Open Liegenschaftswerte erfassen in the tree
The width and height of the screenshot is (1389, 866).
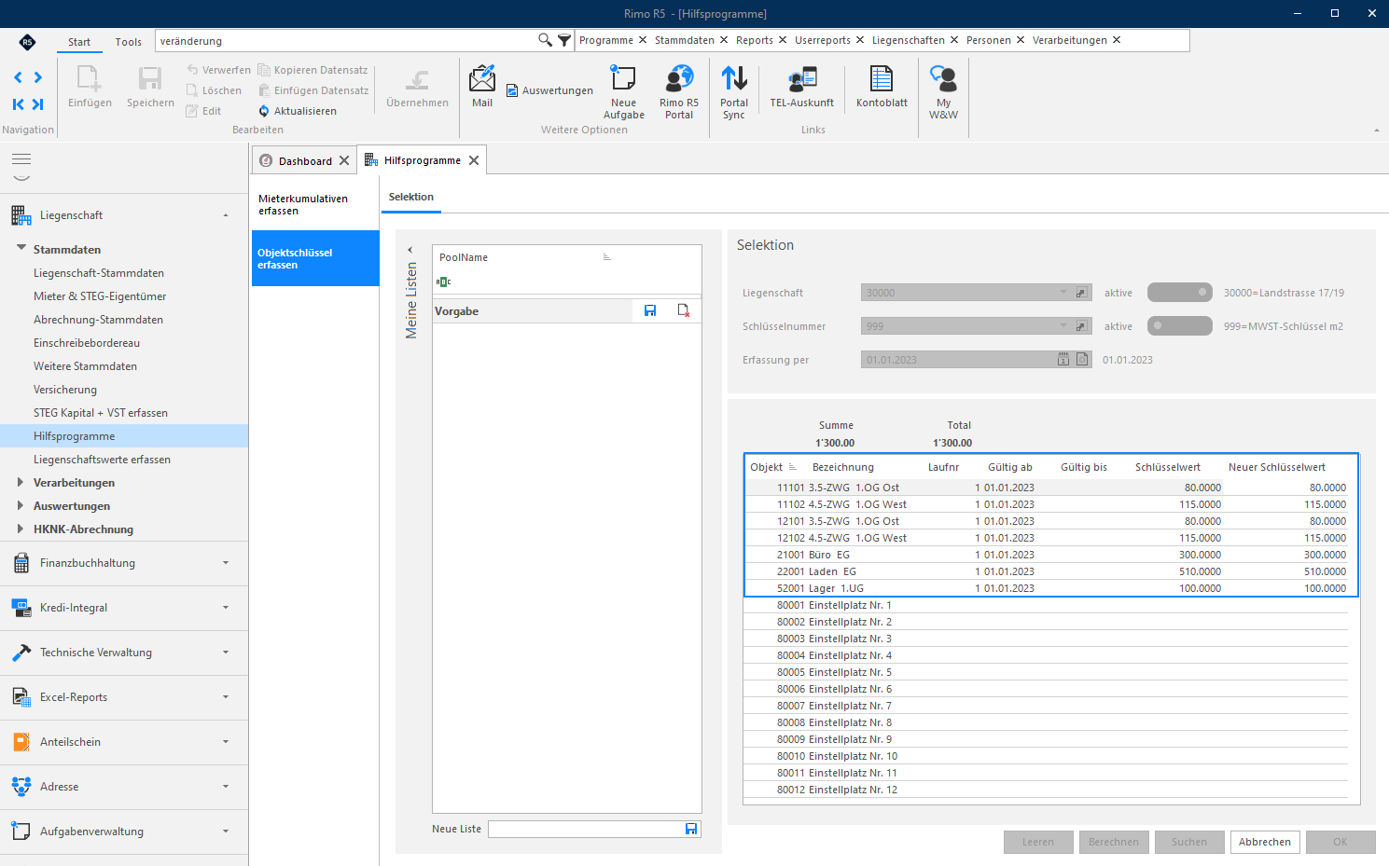point(102,460)
